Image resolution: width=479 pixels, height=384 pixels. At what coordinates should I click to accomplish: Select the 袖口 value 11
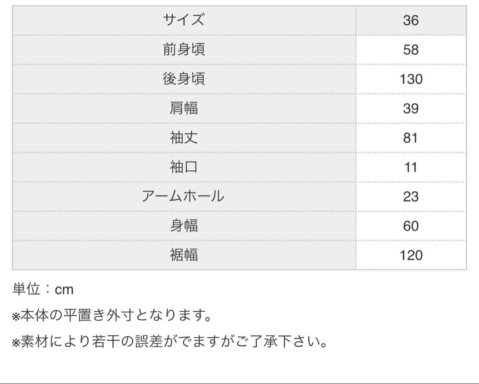[411, 167]
